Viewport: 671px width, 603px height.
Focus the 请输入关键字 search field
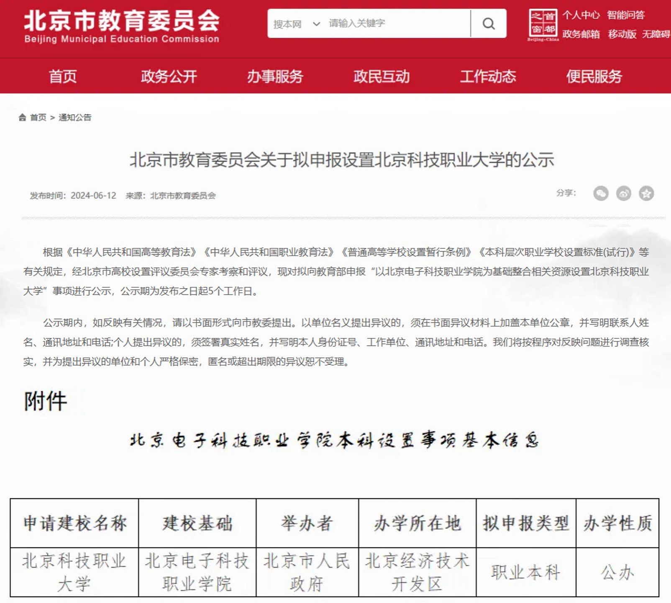click(397, 23)
